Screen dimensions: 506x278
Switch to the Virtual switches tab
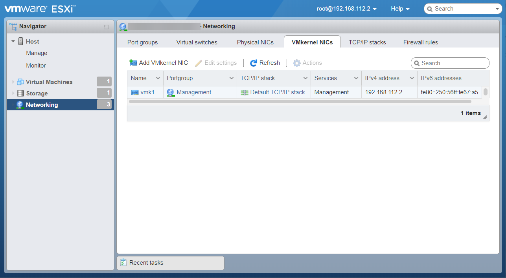tap(197, 42)
